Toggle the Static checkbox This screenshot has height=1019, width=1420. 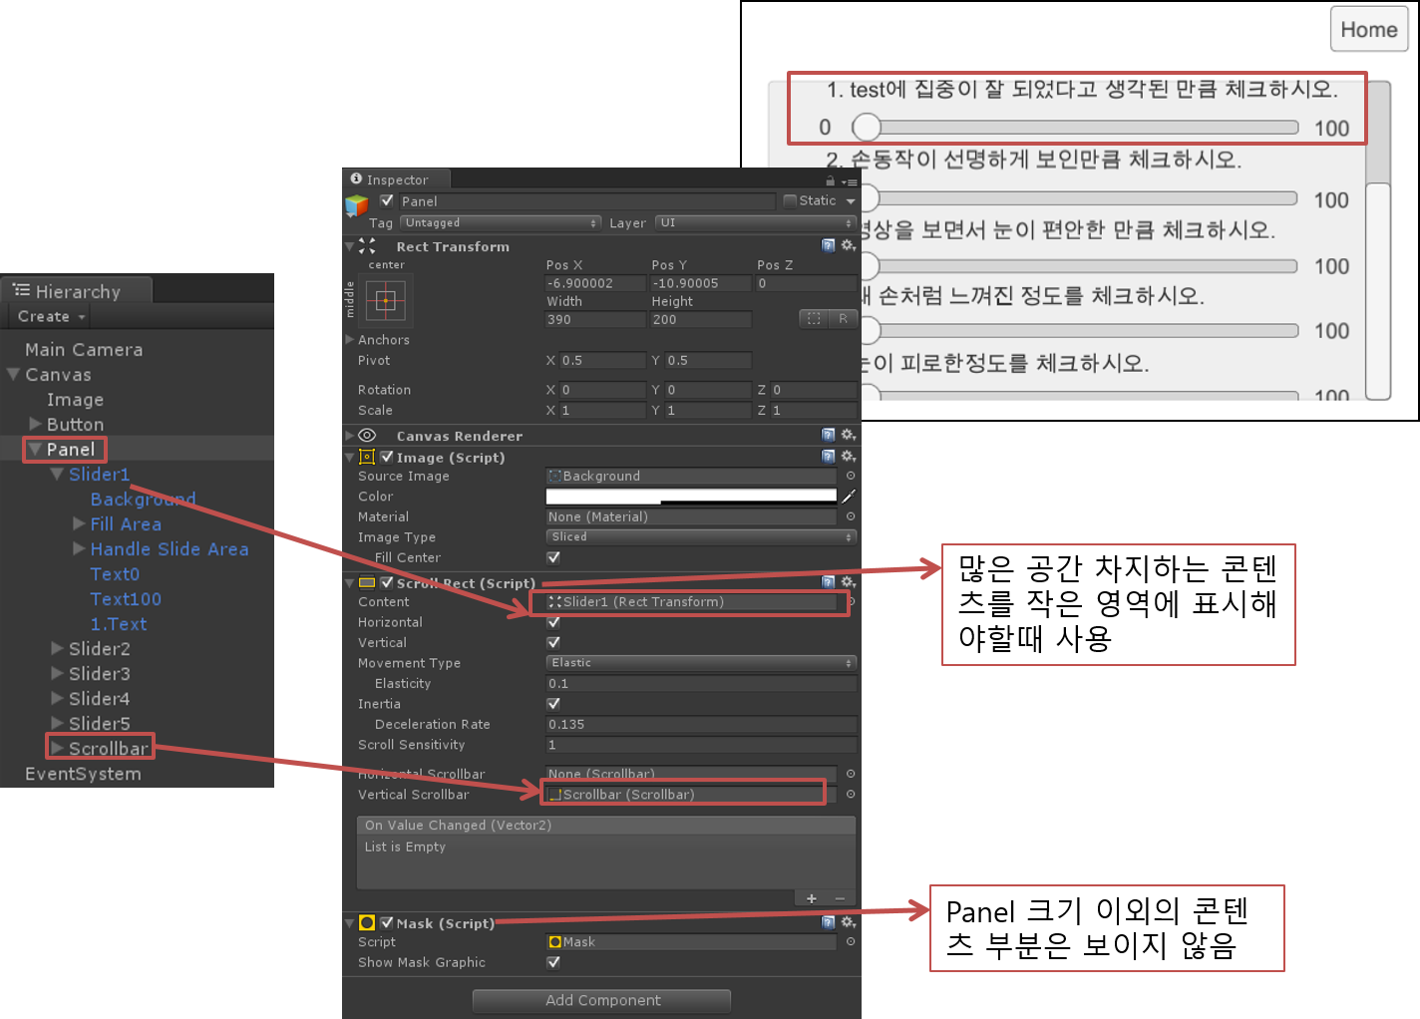[790, 200]
